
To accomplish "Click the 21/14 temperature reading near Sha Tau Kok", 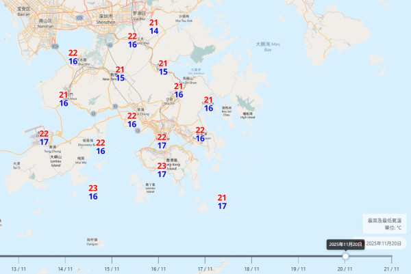I will click(x=153, y=27).
